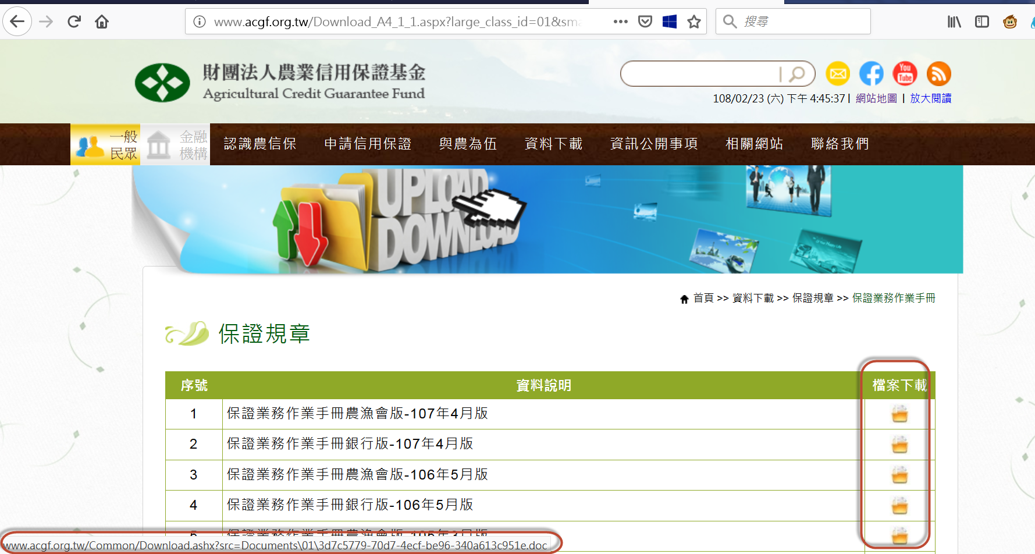
Task: Click 保證規章 in the breadcrumb
Action: [x=813, y=298]
